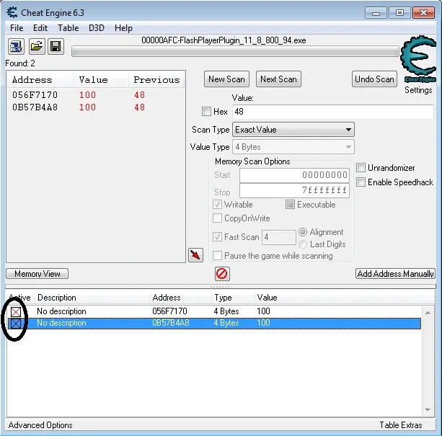Screen dimensions: 442x436
Task: Check the CopyOnWrite option
Action: coord(217,218)
